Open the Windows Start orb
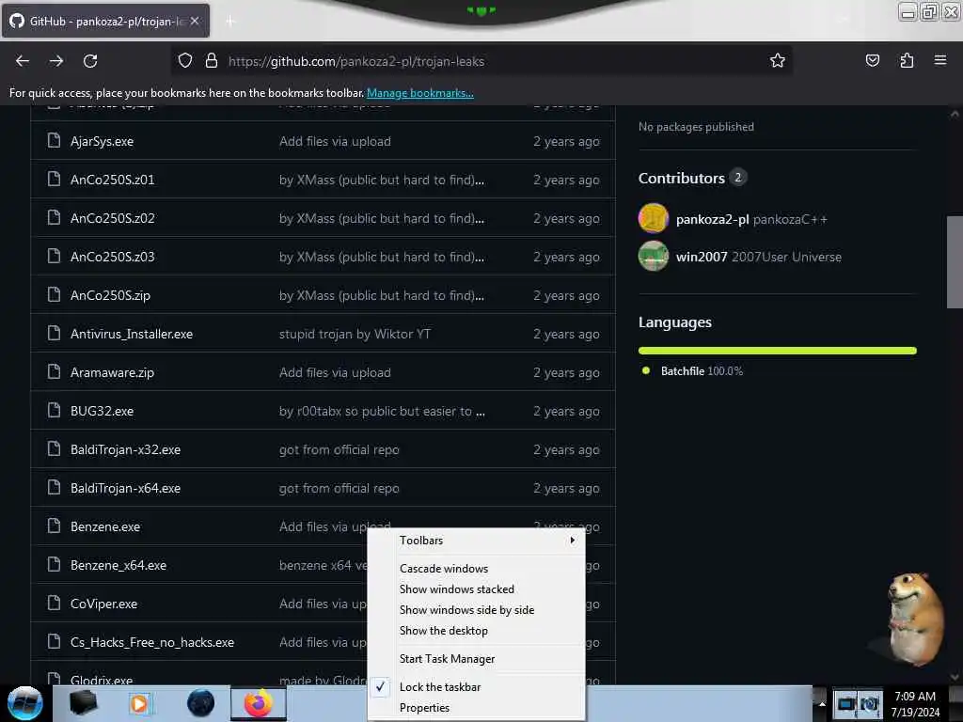963x722 pixels. click(x=24, y=703)
